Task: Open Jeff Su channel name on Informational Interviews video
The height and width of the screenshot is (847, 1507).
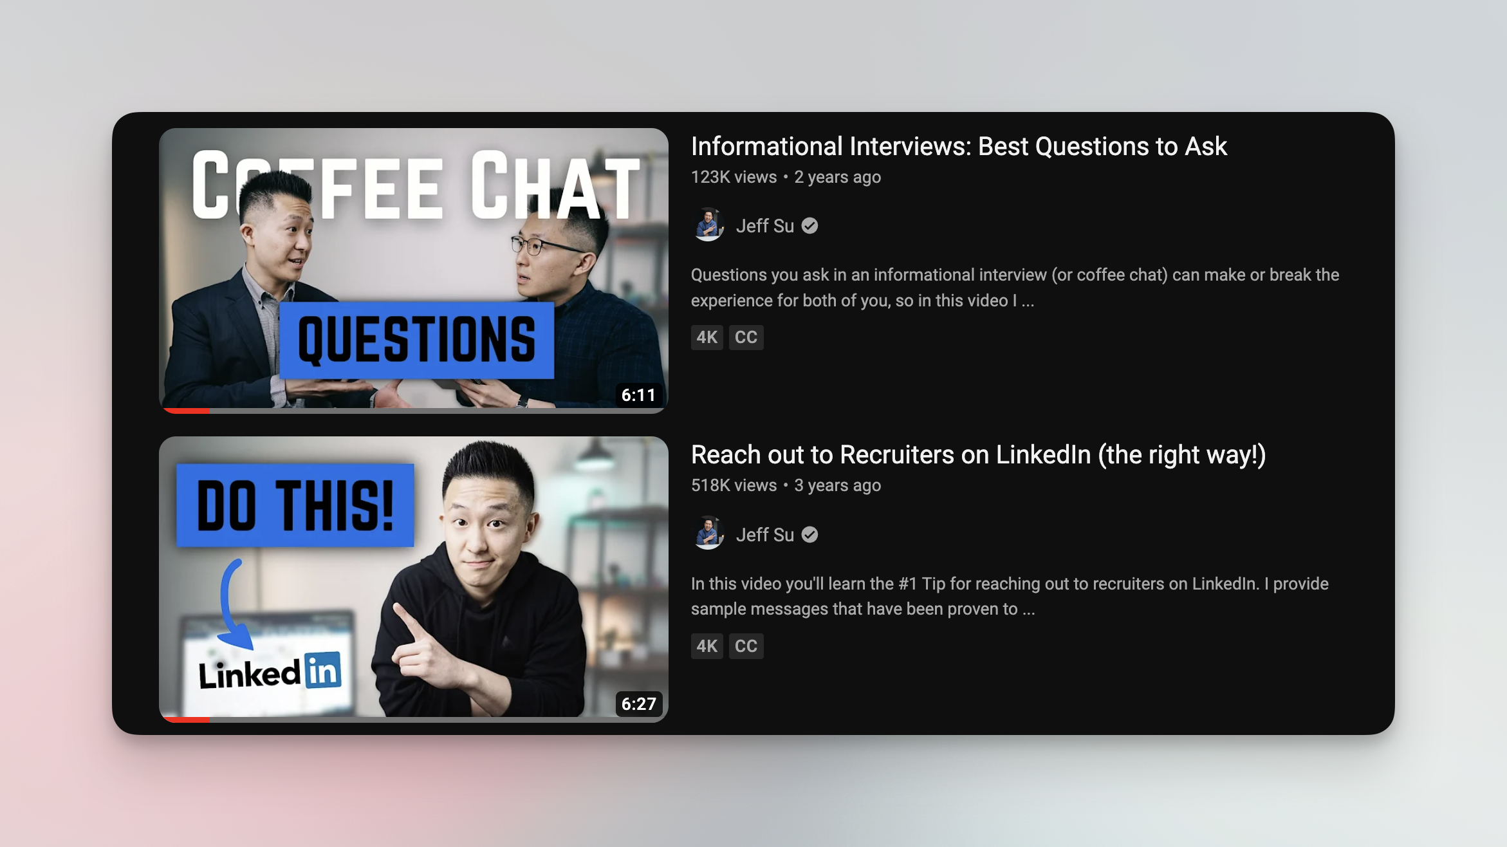Action: point(764,226)
